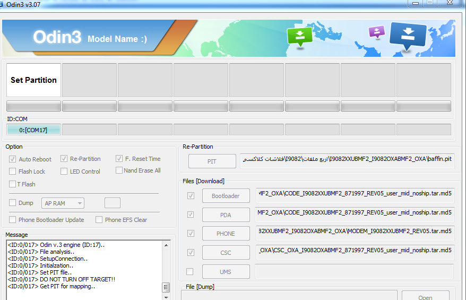This screenshot has width=466, height=300.
Task: Open the AP RAM dropdown
Action: pos(63,203)
